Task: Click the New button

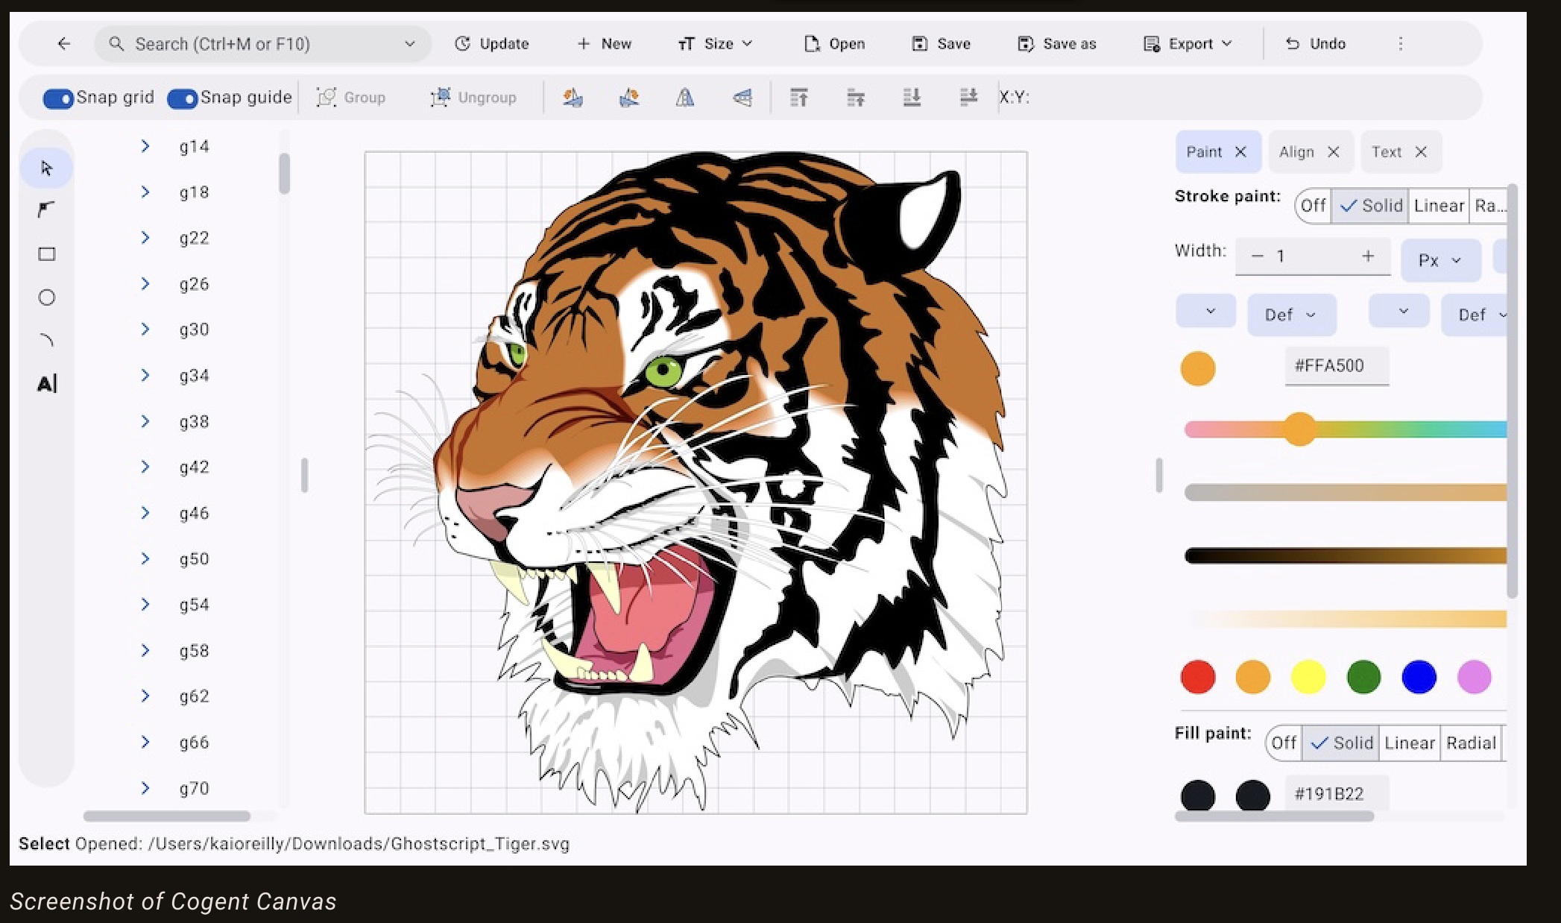Action: pos(605,44)
